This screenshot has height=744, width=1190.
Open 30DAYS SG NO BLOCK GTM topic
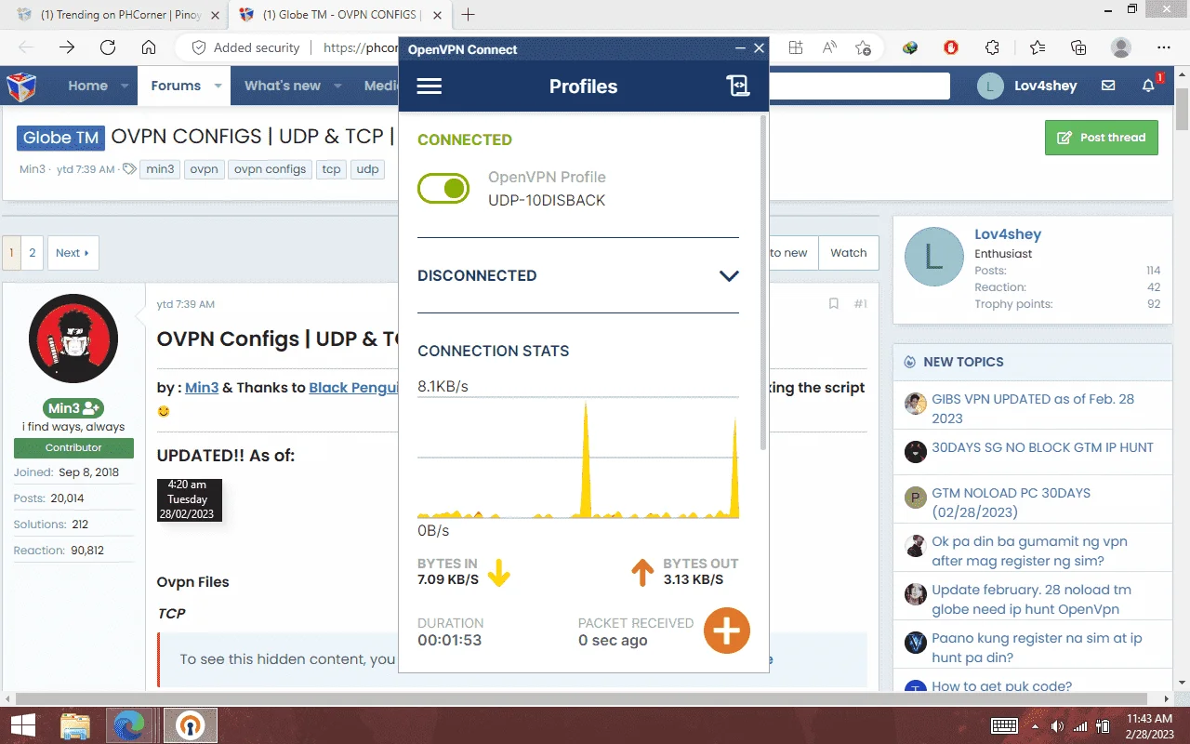point(1042,447)
